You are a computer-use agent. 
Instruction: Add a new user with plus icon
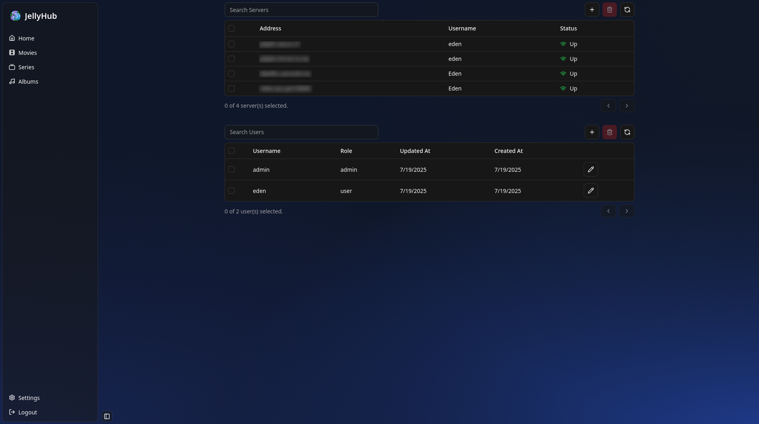pos(592,132)
